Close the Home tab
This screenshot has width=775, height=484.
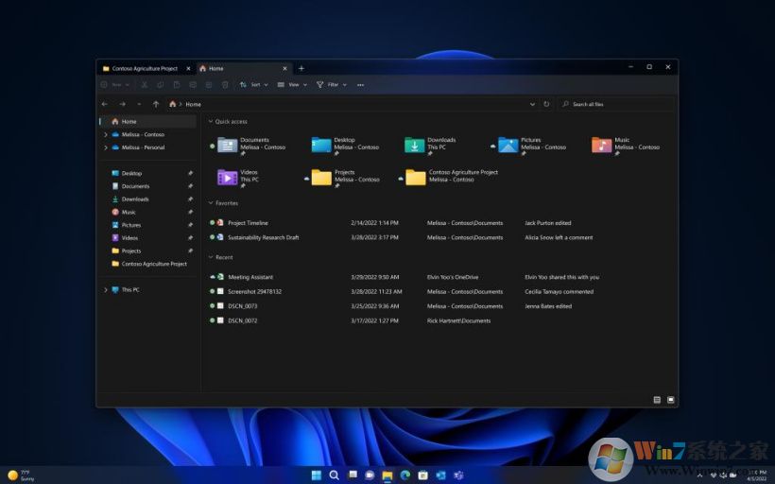point(286,68)
